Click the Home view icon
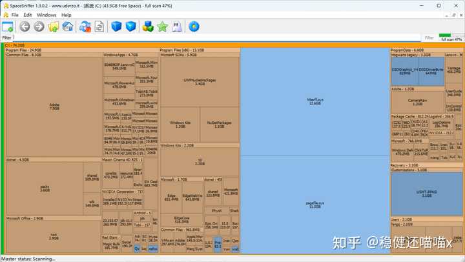 pyautogui.click(x=68, y=26)
